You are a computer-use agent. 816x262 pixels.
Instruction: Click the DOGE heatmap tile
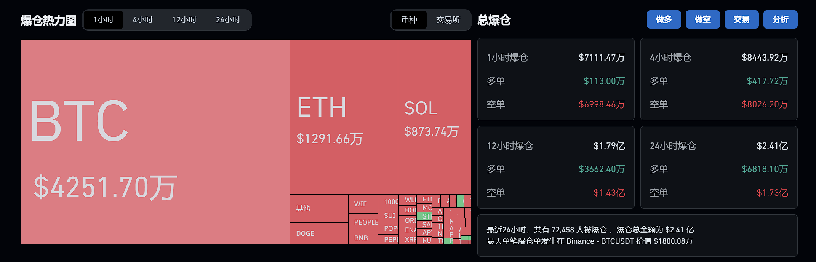(319, 233)
